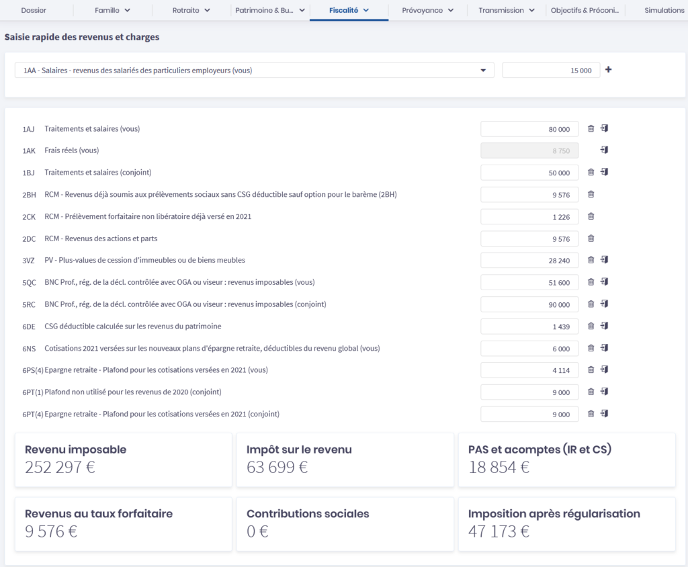Viewport: 688px width, 567px height.
Task: Go to the Simulations tab
Action: (x=664, y=10)
